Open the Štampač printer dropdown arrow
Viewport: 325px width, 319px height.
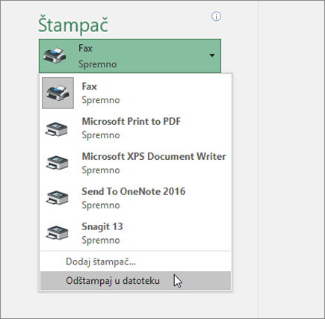pos(212,55)
